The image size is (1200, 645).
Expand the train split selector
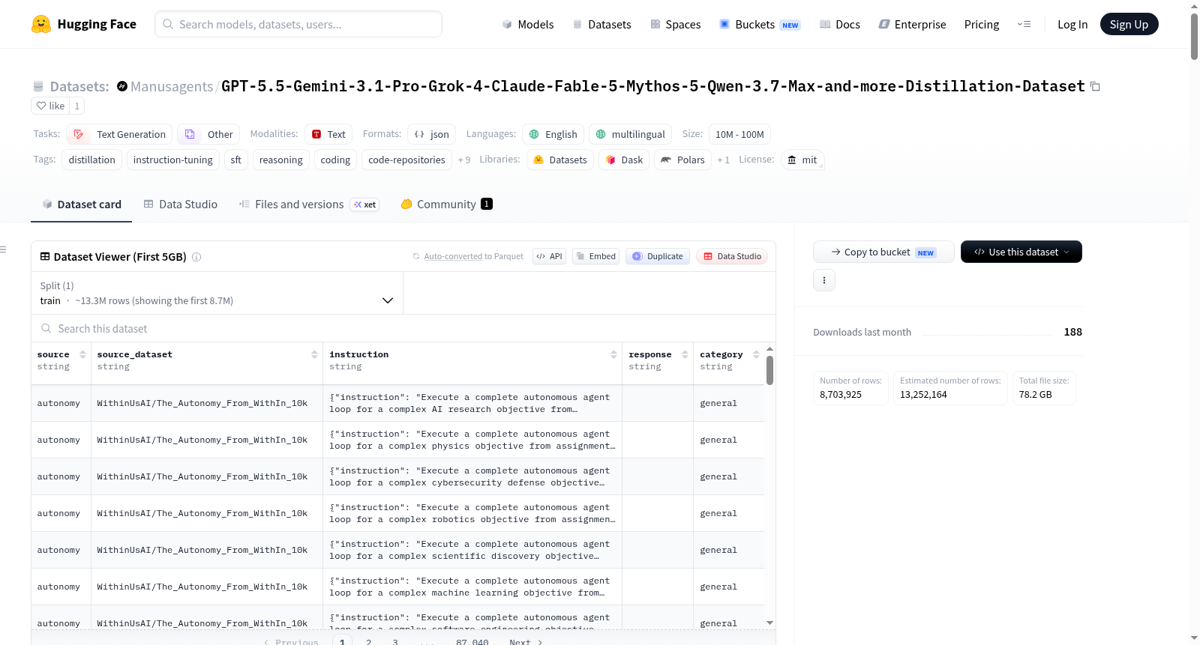click(217, 293)
